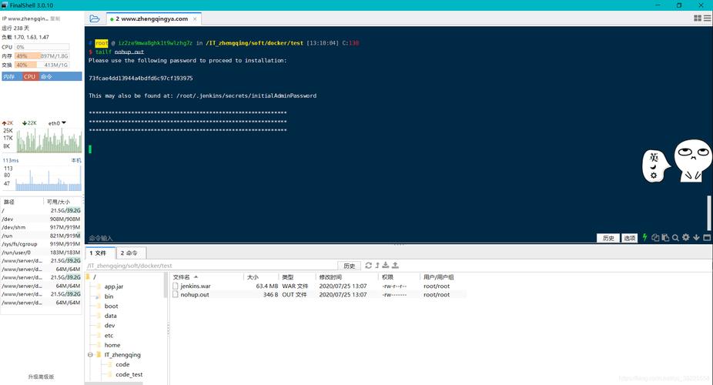The width and height of the screenshot is (713, 385).
Task: Click the file tree vertical scrollbar
Action: (166, 286)
